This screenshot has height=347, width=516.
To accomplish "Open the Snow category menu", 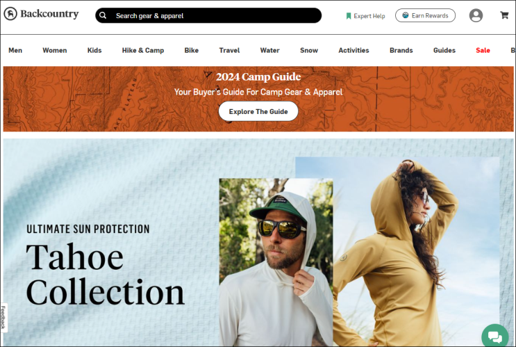I will coord(308,51).
